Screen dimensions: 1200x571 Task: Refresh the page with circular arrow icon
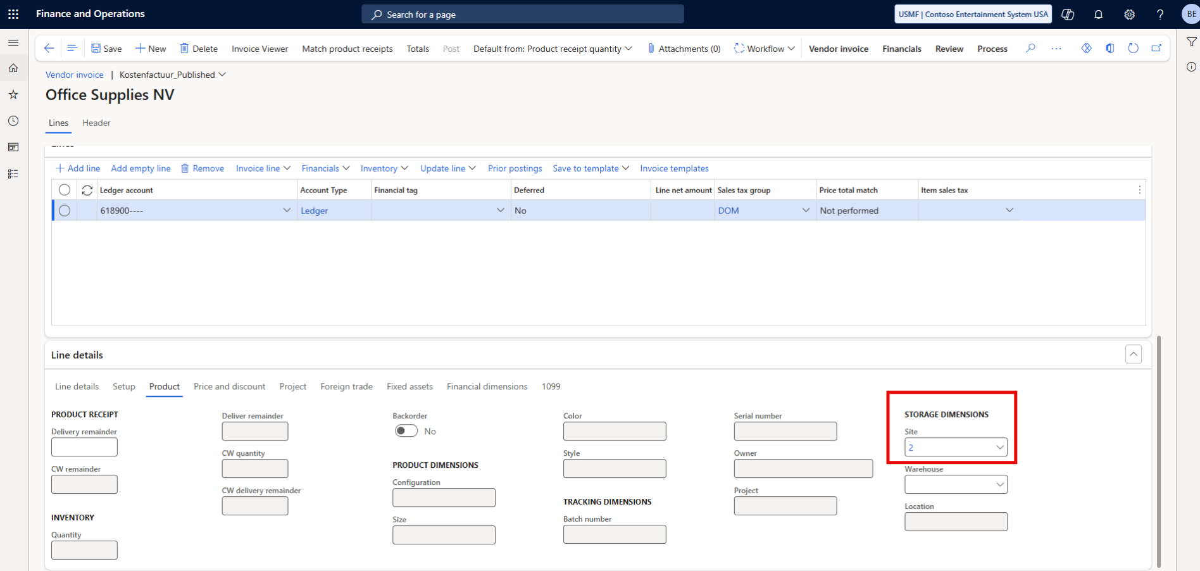pos(1134,48)
